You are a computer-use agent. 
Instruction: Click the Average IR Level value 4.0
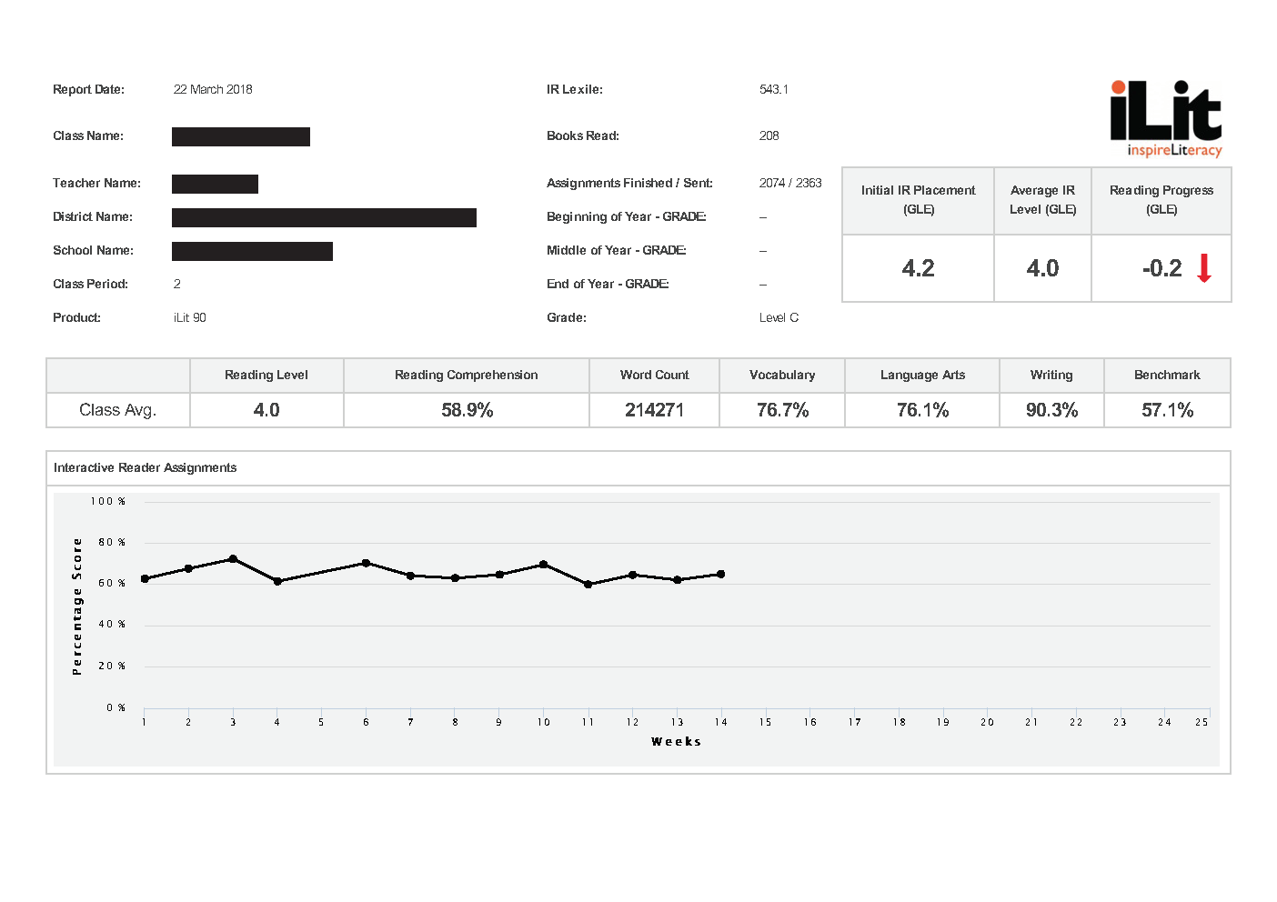(1042, 268)
